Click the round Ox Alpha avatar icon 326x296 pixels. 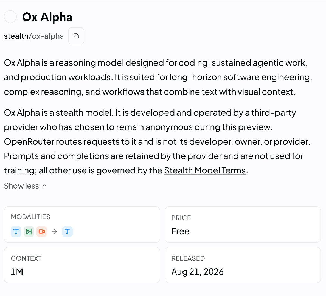point(10,17)
